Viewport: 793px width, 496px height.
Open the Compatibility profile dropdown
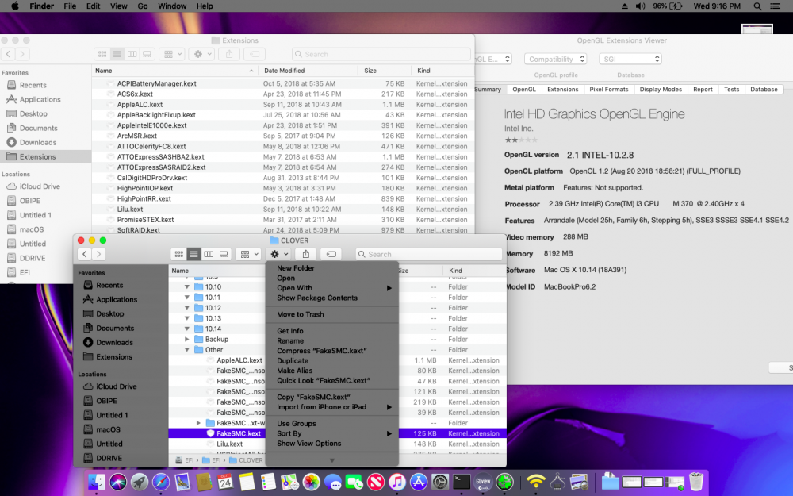pos(555,60)
